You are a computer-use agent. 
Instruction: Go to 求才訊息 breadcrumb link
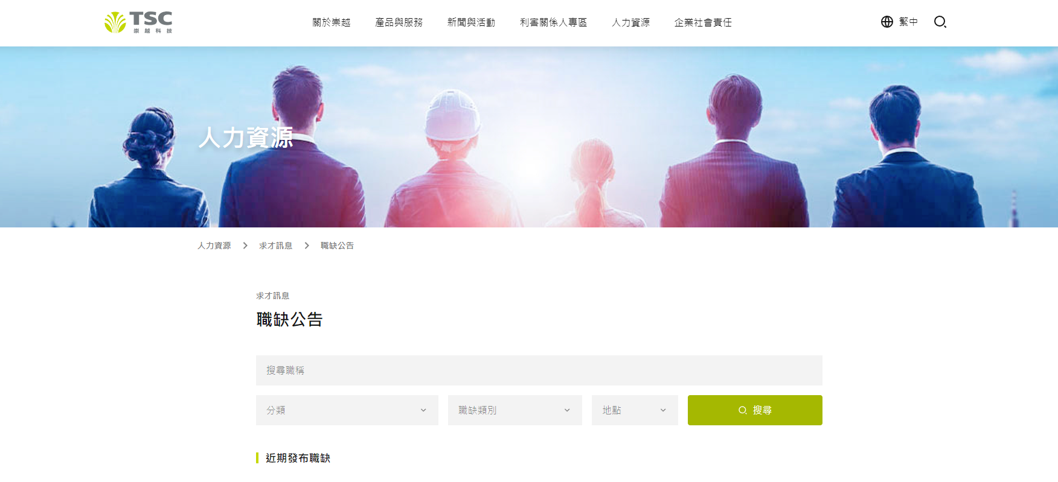[276, 246]
